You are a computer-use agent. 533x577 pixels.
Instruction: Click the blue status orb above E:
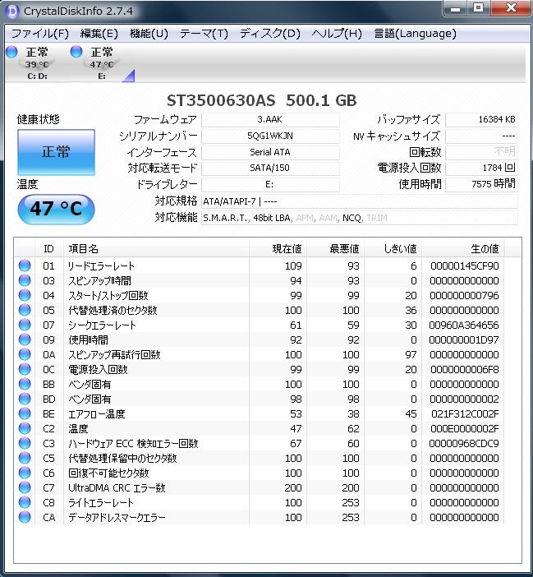pyautogui.click(x=76, y=52)
